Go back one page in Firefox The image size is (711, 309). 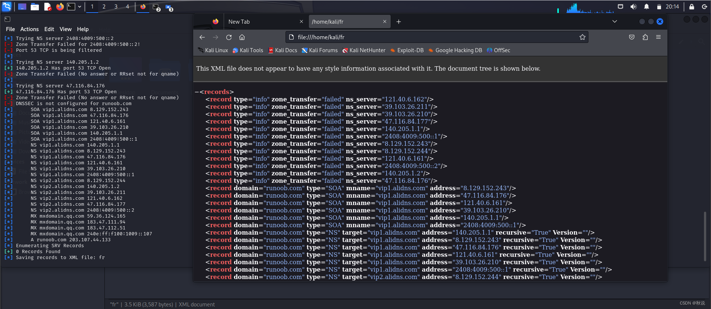tap(202, 37)
